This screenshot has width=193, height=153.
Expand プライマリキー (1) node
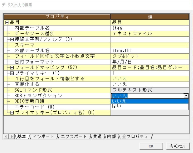pos(12,73)
